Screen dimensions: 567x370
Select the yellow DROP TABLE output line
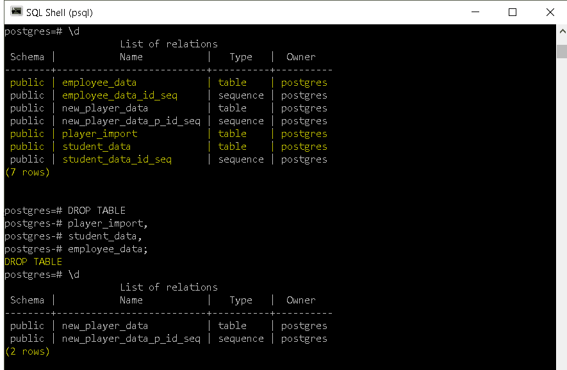(x=33, y=261)
